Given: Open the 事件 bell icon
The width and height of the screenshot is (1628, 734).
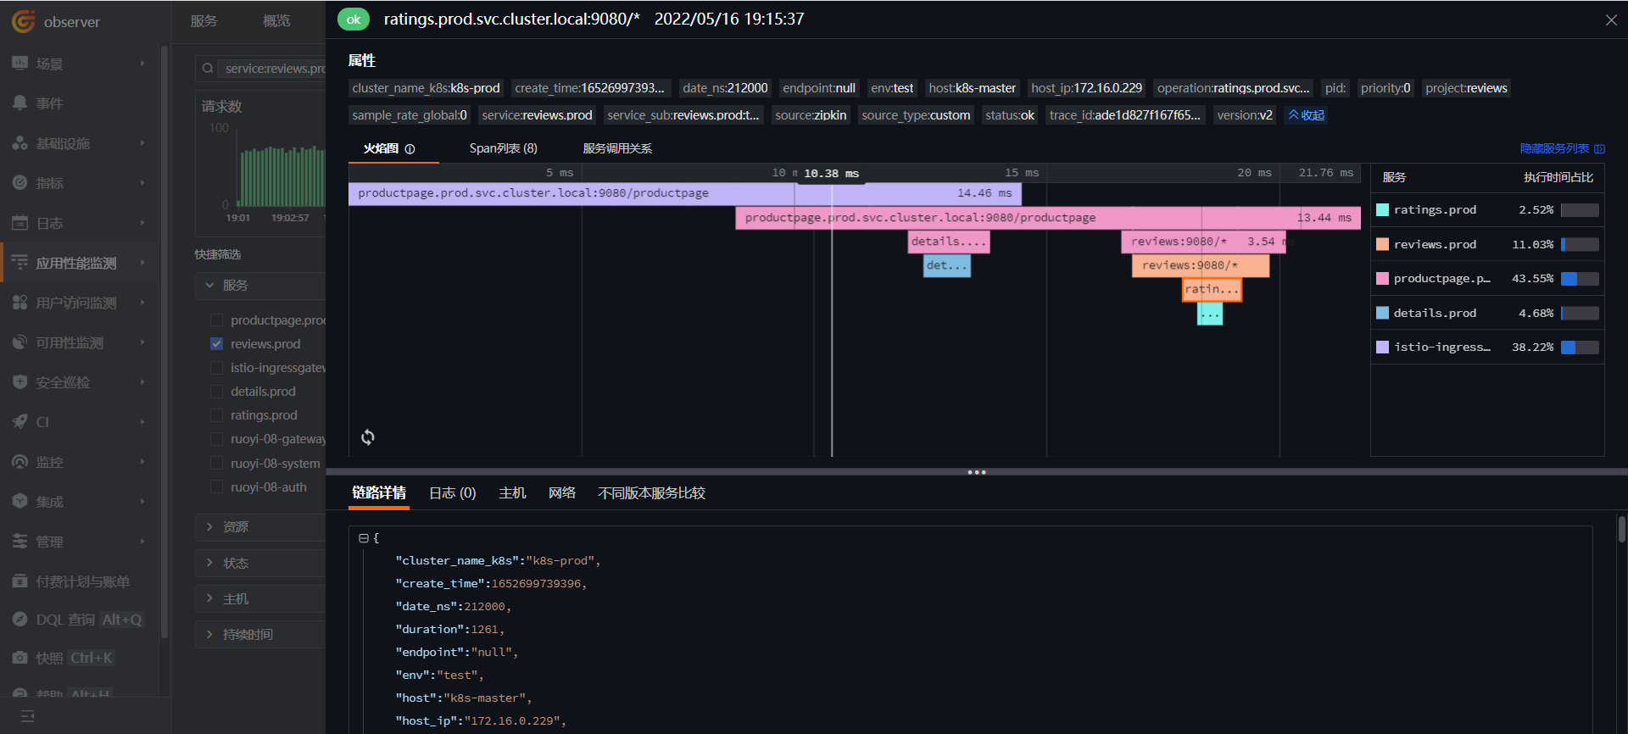Looking at the screenshot, I should (x=20, y=103).
